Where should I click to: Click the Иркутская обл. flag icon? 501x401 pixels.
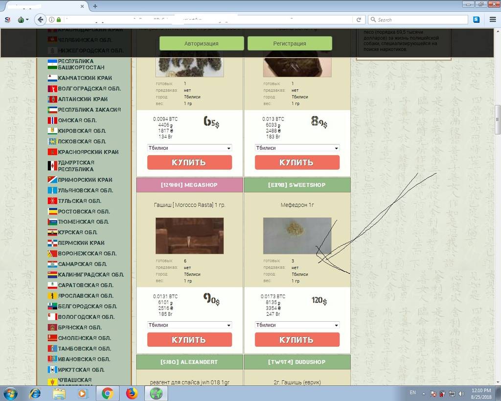point(52,370)
